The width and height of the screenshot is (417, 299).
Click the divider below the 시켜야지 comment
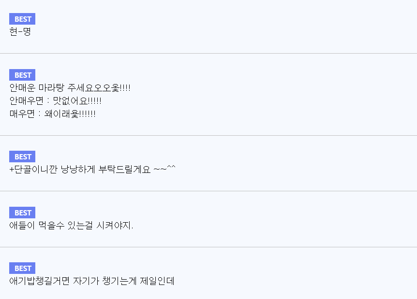(208, 247)
